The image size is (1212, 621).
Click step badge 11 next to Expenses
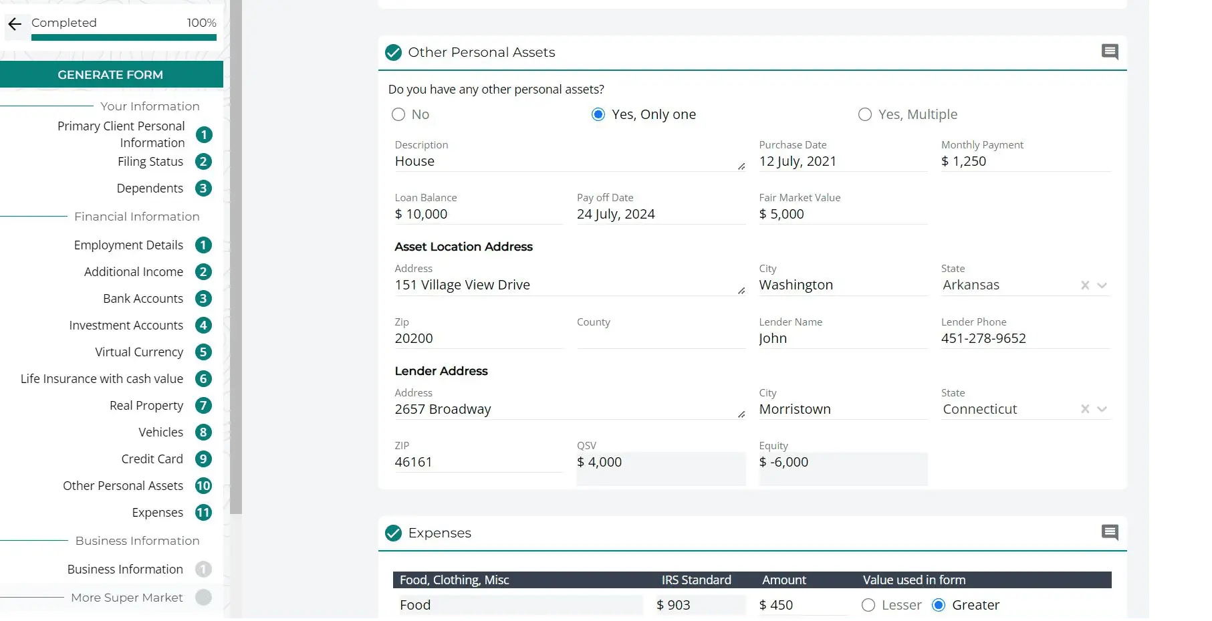(204, 513)
